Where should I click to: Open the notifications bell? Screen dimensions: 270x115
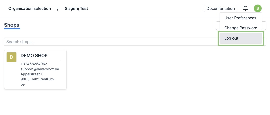pyautogui.click(x=246, y=8)
